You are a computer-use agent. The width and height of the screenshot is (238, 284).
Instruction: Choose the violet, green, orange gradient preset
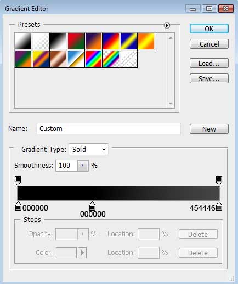[x=23, y=59]
